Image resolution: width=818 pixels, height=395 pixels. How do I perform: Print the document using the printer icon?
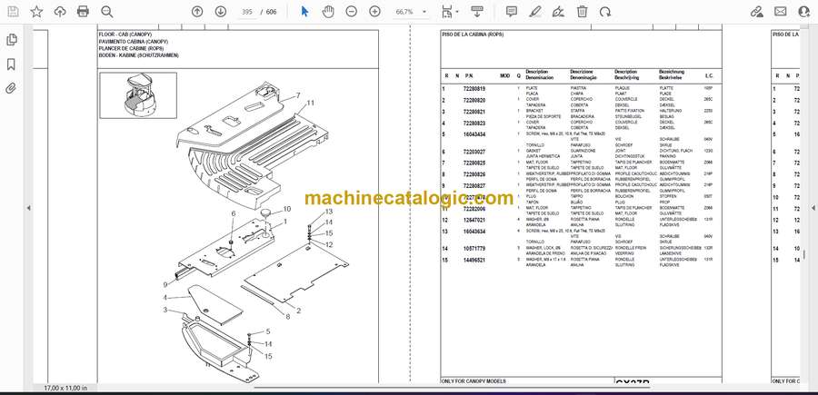83,12
